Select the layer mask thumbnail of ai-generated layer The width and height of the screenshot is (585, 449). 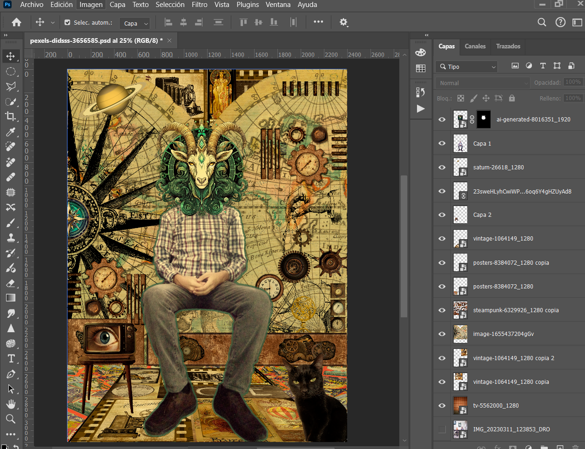484,120
